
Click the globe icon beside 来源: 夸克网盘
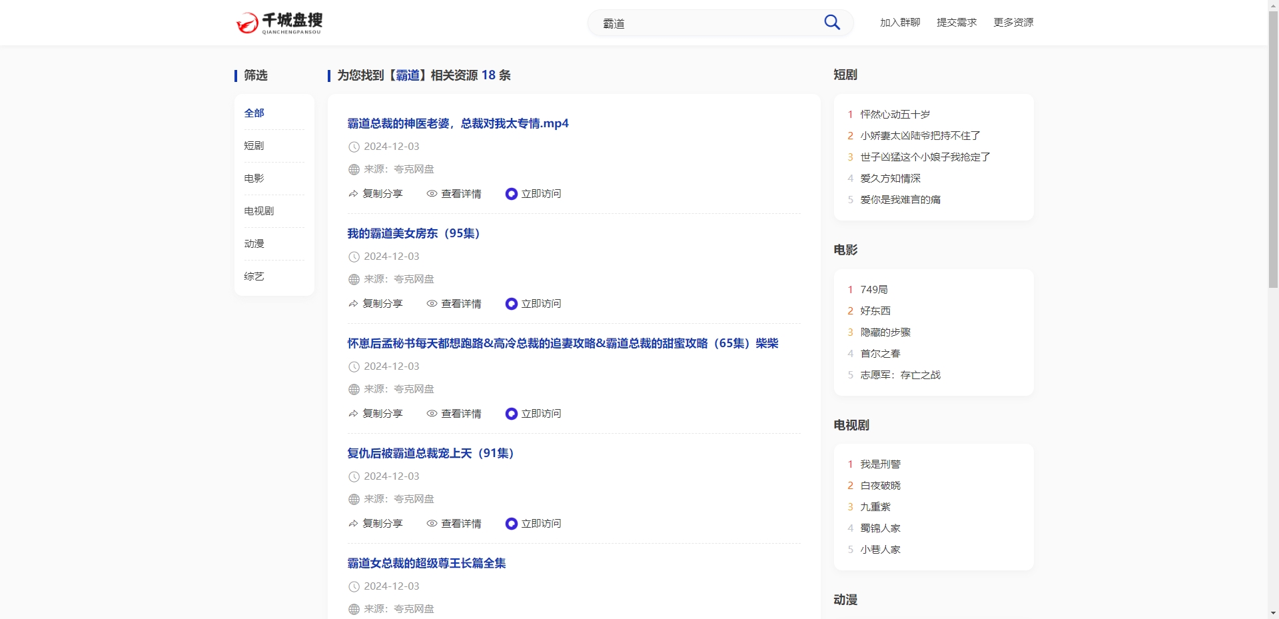click(x=352, y=169)
